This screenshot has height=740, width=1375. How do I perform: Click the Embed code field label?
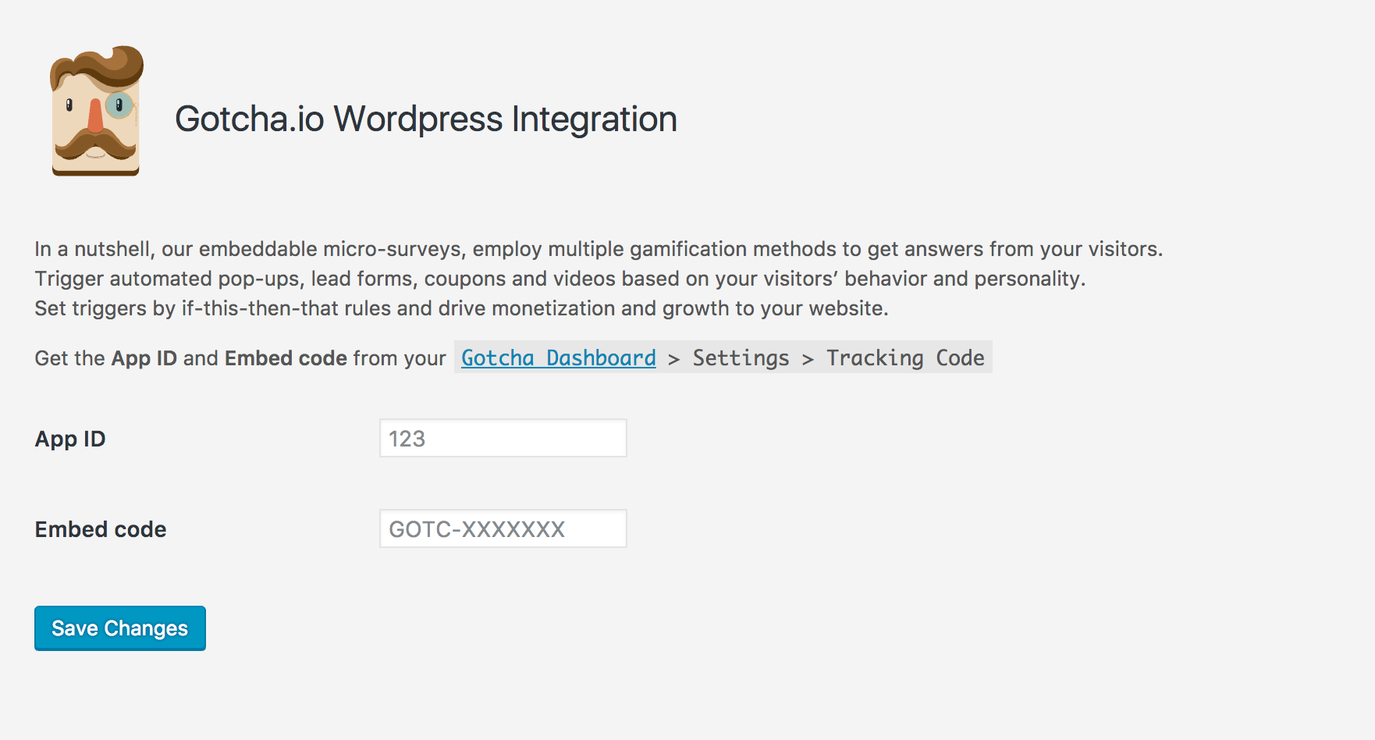coord(101,529)
